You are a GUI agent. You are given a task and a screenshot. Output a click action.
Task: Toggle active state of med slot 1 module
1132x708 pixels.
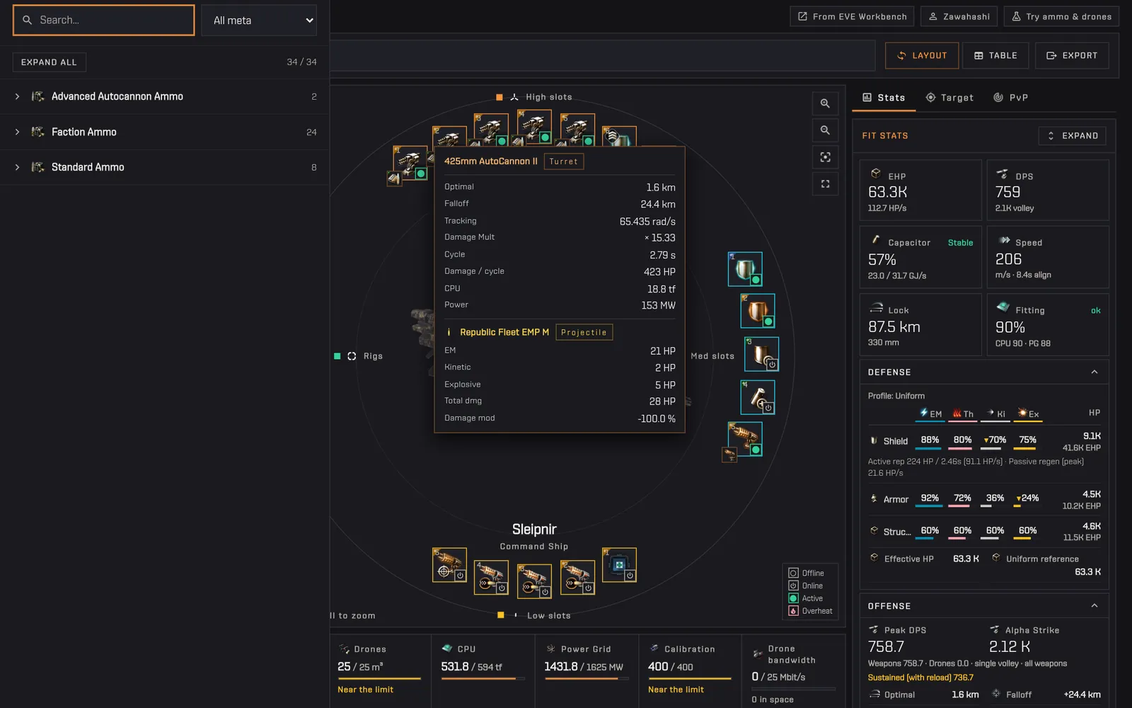[756, 280]
